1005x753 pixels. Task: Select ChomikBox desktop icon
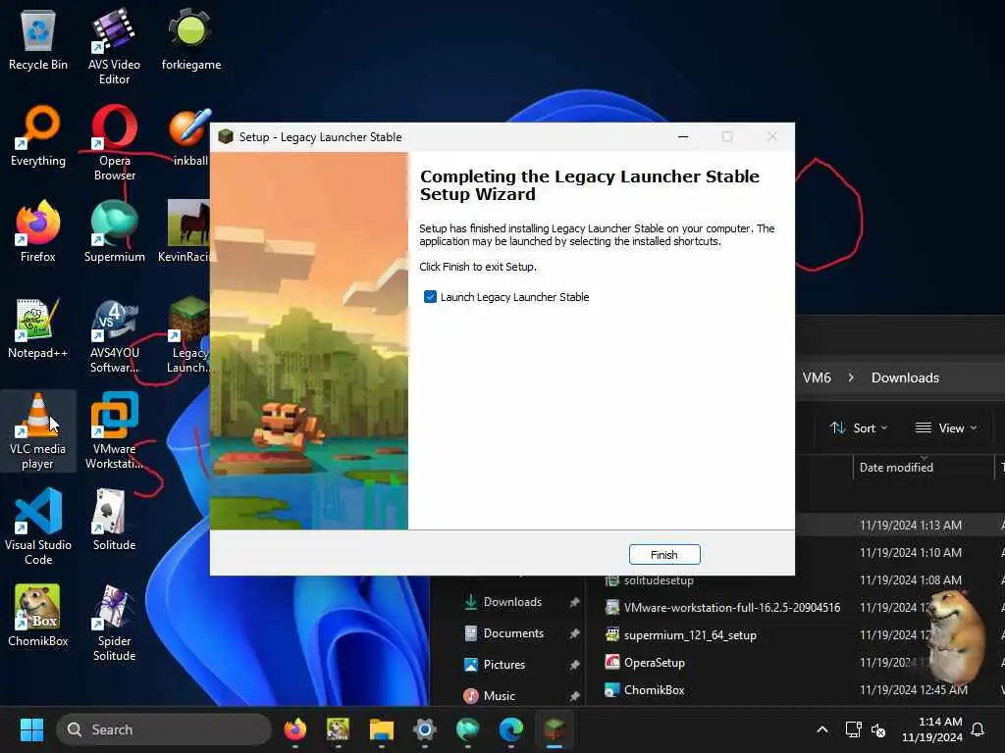[x=38, y=616]
